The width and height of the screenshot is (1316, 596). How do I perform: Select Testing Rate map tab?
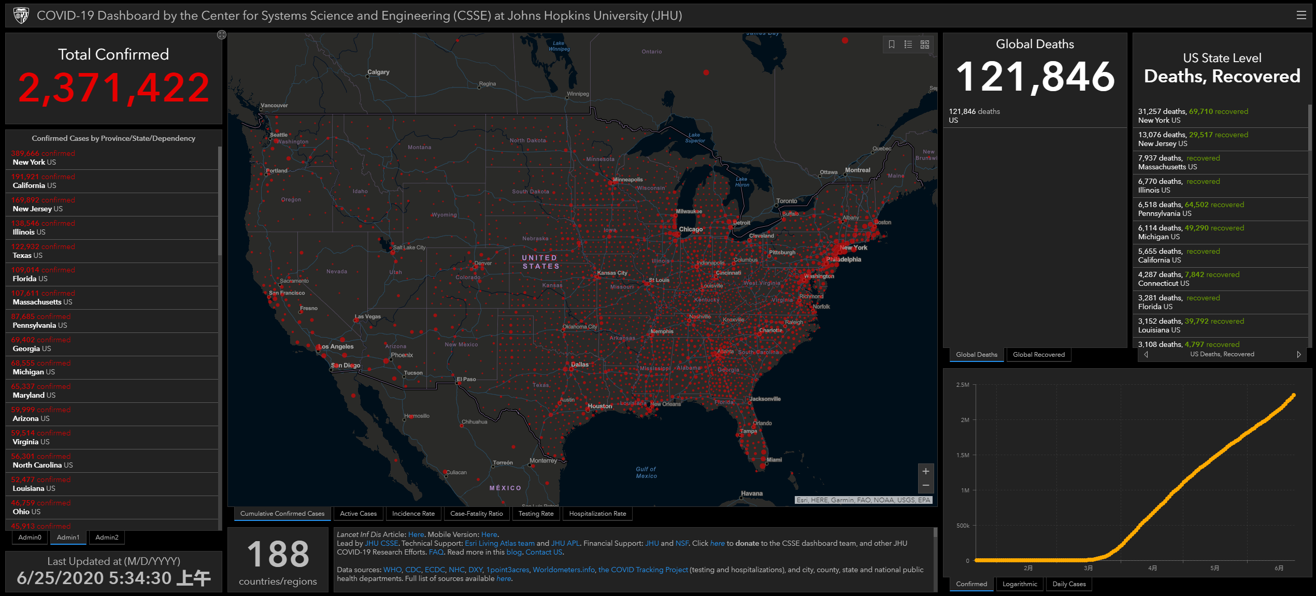pos(536,514)
